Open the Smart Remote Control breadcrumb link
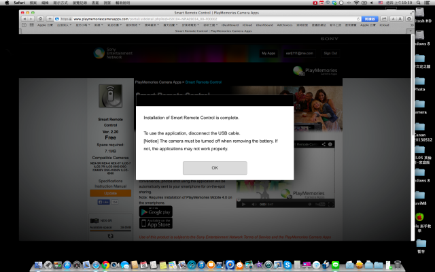Image resolution: width=435 pixels, height=272 pixels. 203,82
